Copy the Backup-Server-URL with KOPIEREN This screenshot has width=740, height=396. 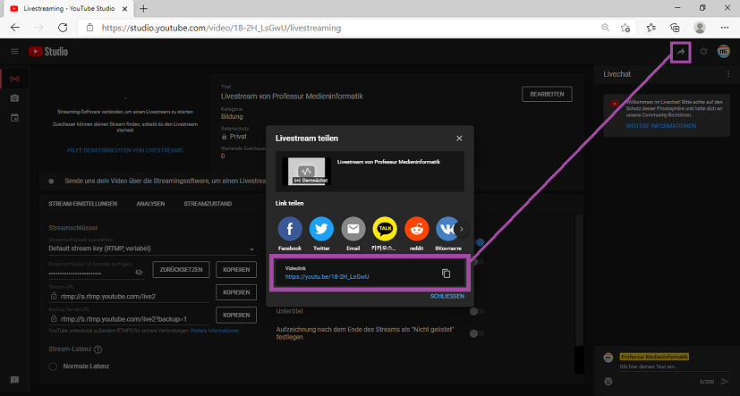[236, 315]
